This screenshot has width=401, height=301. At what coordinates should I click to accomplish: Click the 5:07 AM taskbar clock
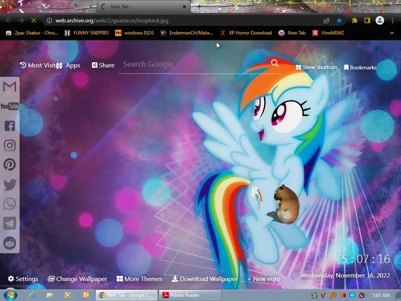[x=381, y=296]
